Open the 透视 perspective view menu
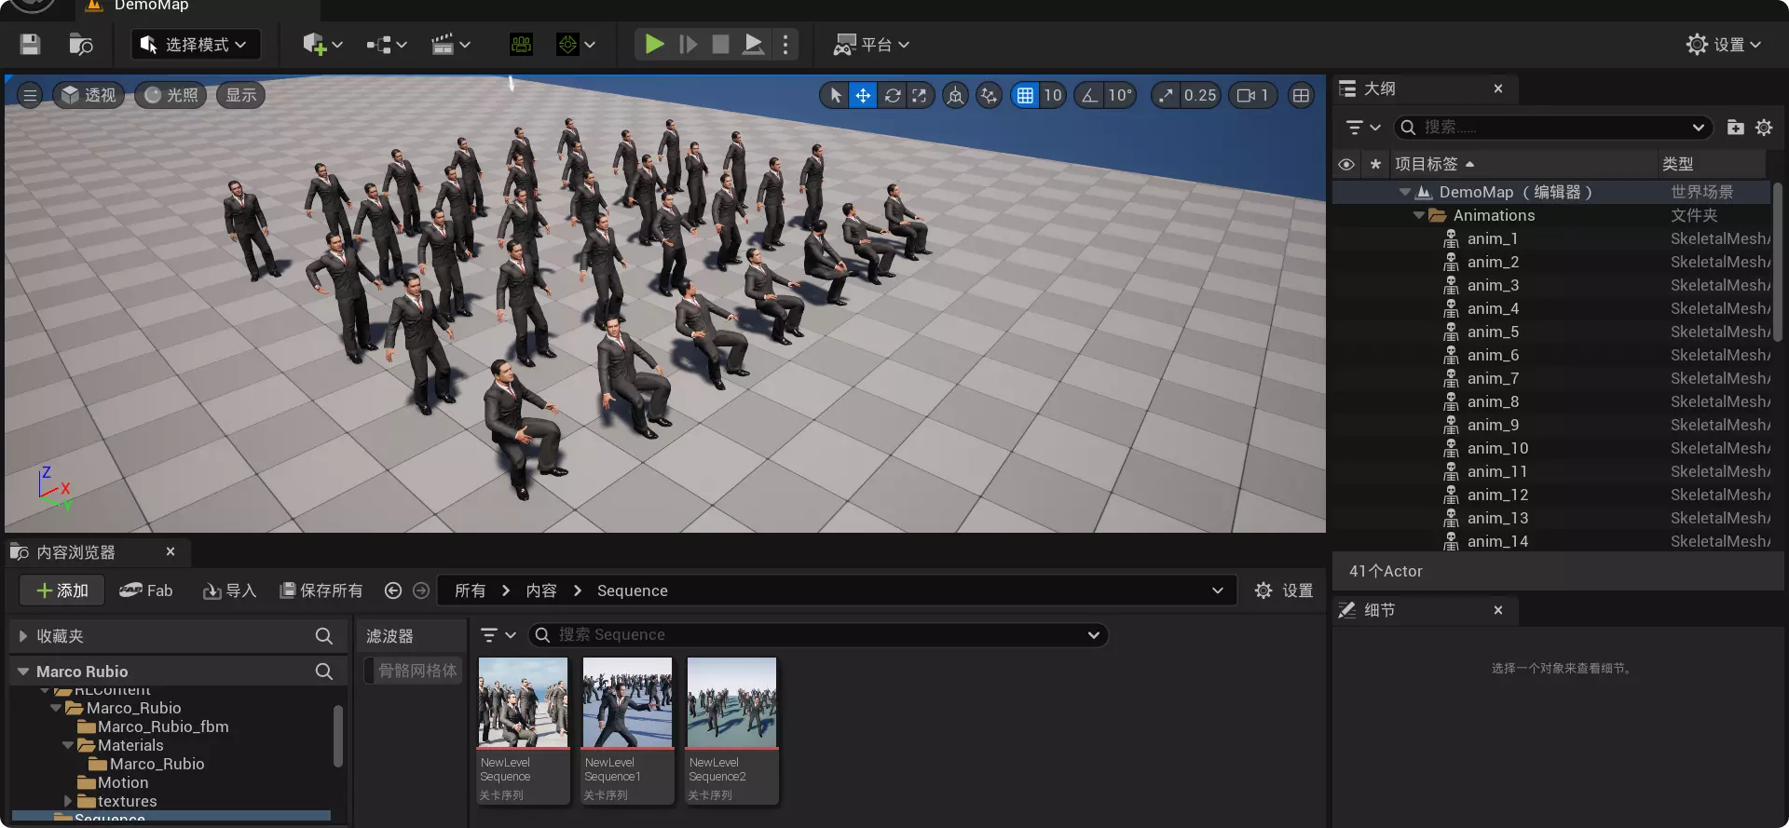Viewport: 1789px width, 828px height. click(x=89, y=95)
